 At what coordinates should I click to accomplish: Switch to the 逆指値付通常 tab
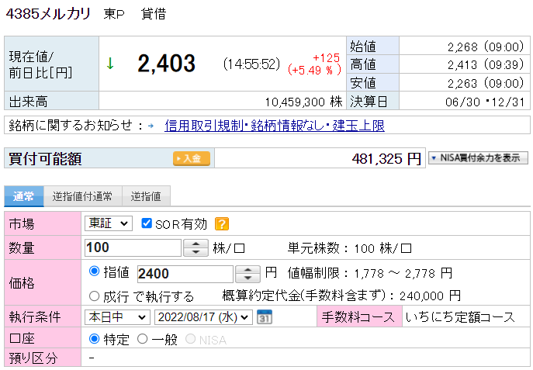pyautogui.click(x=82, y=196)
